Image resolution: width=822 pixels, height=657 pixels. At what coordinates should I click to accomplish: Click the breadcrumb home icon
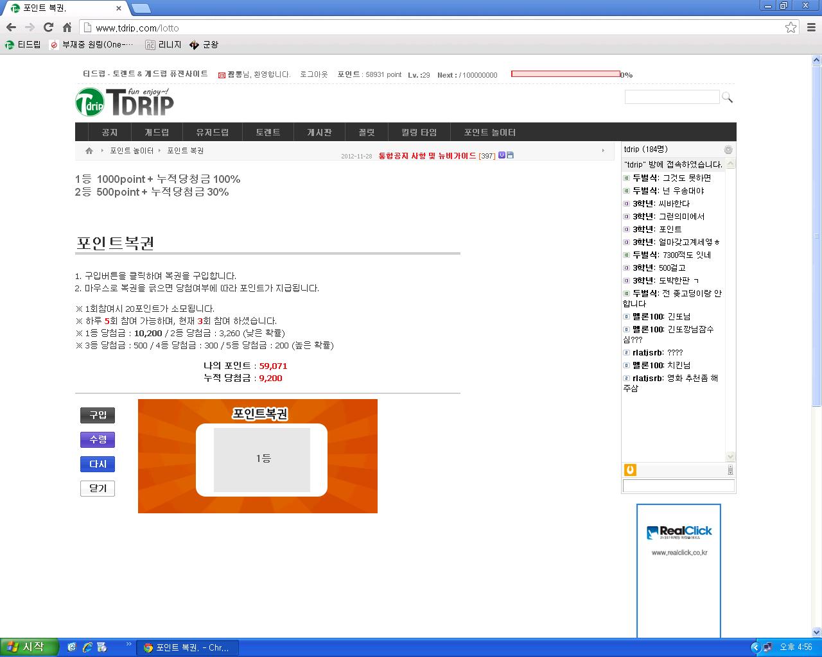pyautogui.click(x=89, y=151)
